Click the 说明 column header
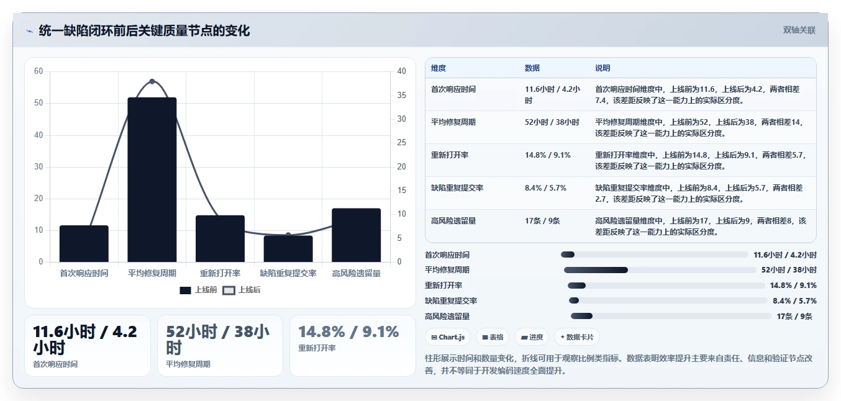 click(602, 68)
